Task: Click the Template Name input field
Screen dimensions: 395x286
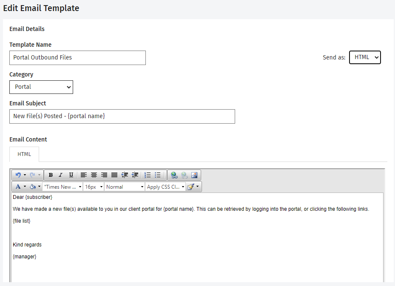Action: pyautogui.click(x=77, y=58)
